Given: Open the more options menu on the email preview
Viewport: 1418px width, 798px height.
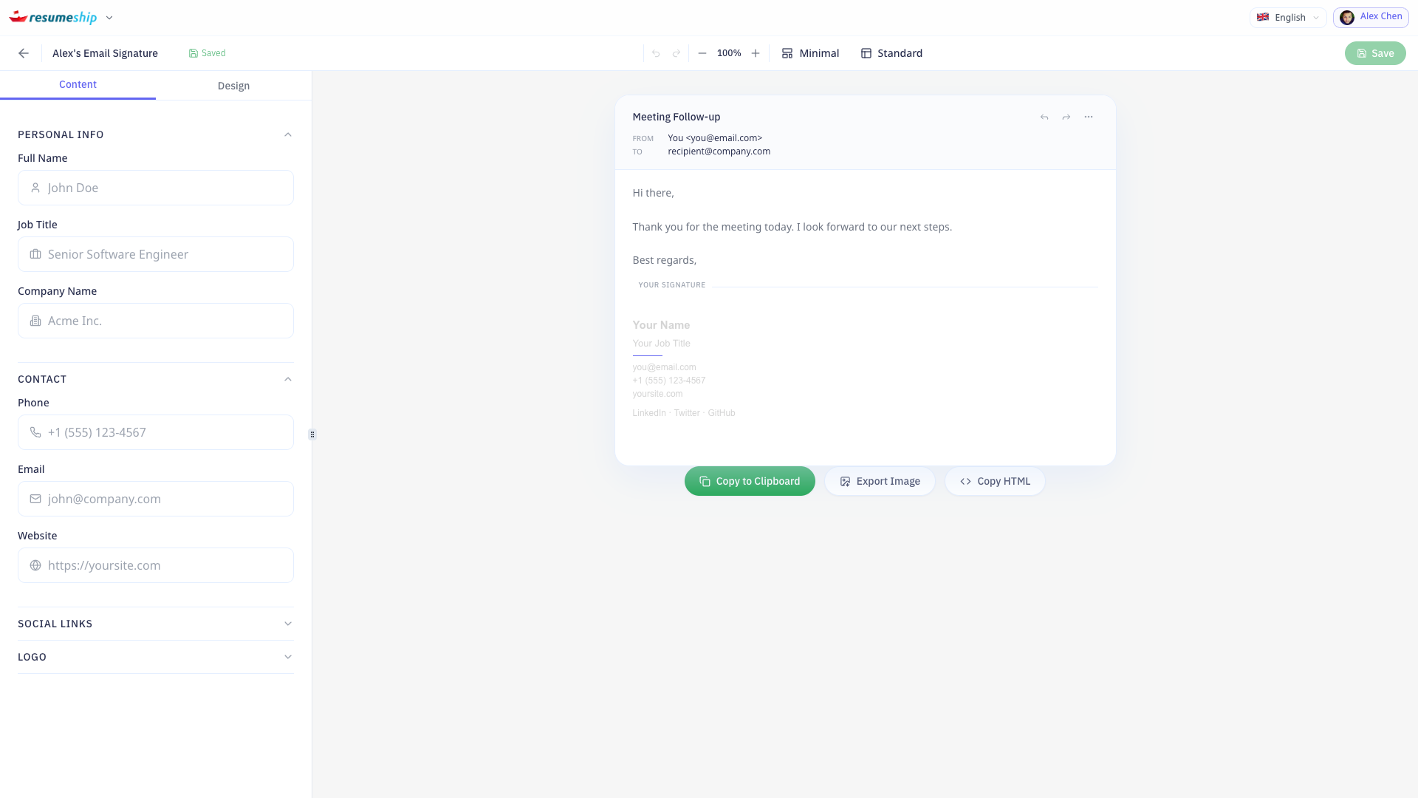Looking at the screenshot, I should click(1089, 117).
